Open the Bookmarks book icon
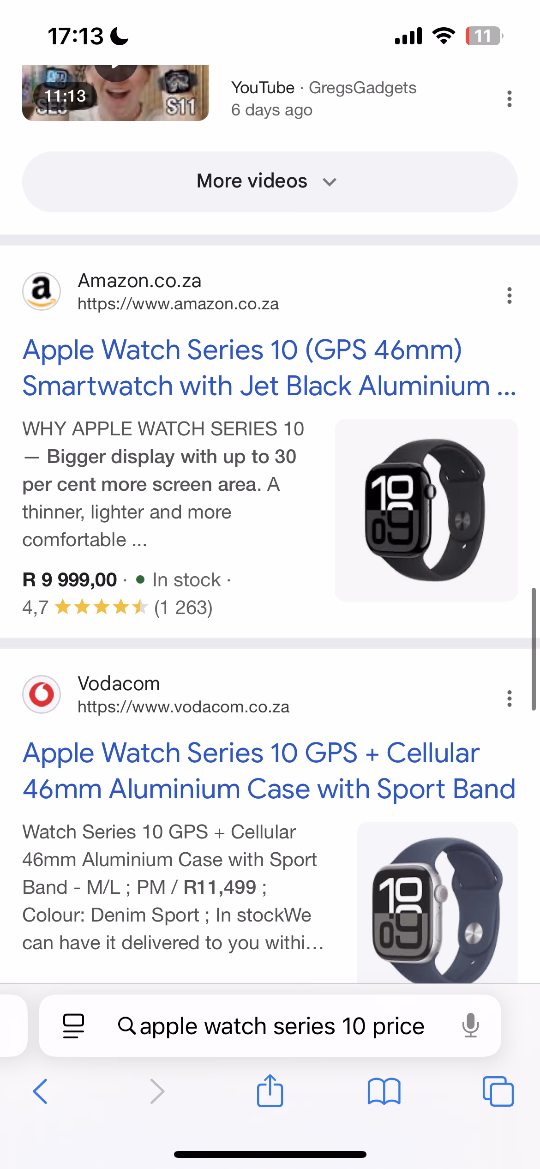 click(x=384, y=1091)
